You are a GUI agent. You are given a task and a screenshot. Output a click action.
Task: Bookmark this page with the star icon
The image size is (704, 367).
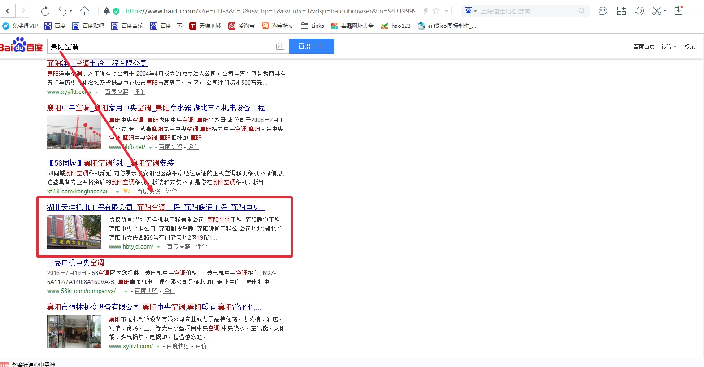(x=436, y=11)
